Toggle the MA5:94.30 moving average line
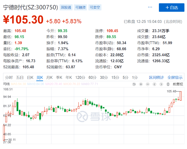This screenshot has width=187, height=149. click(x=19, y=84)
